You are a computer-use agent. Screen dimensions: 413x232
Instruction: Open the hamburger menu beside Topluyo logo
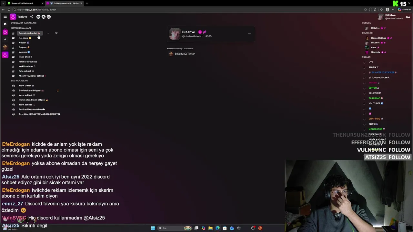5,17
